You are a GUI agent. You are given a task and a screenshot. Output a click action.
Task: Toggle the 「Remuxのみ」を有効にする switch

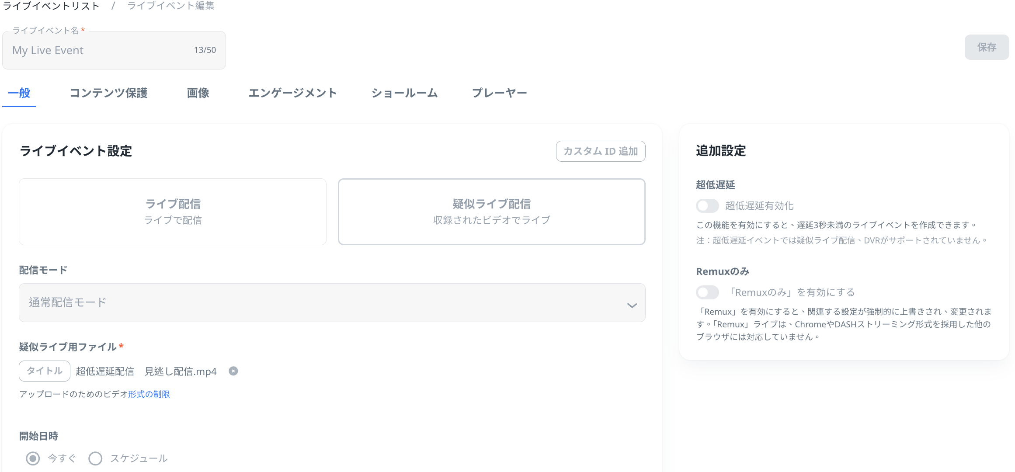point(707,292)
